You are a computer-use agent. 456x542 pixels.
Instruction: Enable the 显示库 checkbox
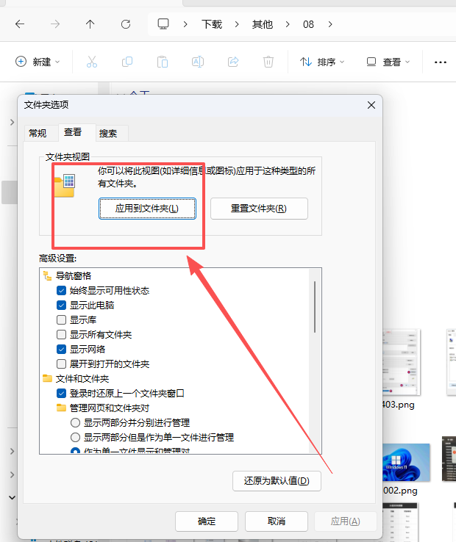[x=62, y=320]
